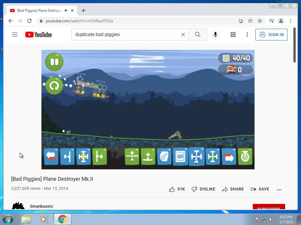Open Windows Explorer from taskbar
Image resolution: width=301 pixels, height=225 pixels.
pos(26,219)
